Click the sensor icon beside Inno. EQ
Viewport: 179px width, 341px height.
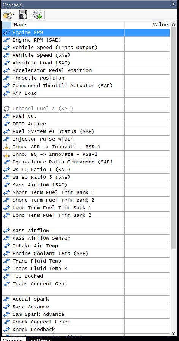coord(6,154)
